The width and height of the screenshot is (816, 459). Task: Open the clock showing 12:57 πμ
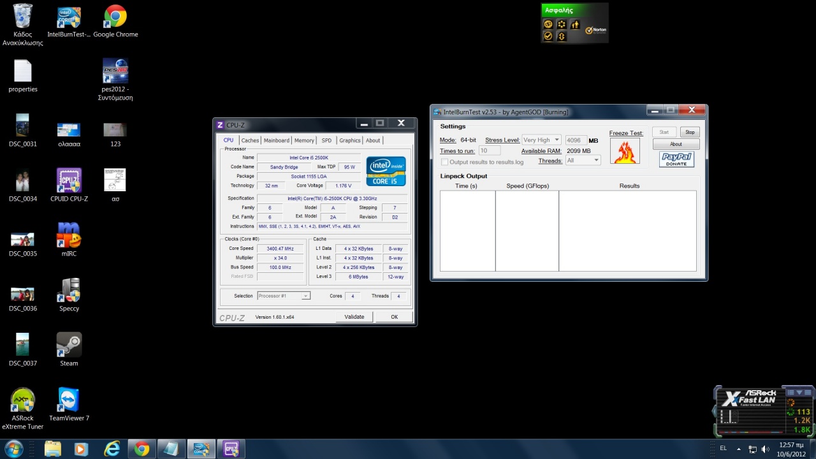(790, 449)
